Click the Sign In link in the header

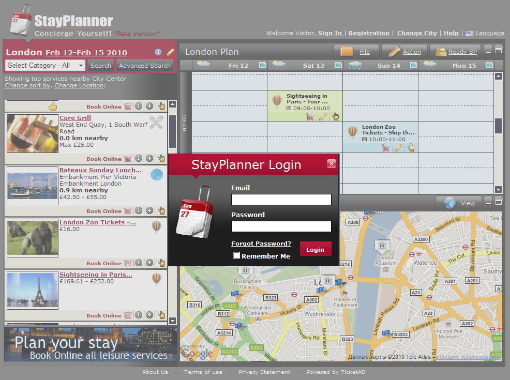[x=330, y=33]
